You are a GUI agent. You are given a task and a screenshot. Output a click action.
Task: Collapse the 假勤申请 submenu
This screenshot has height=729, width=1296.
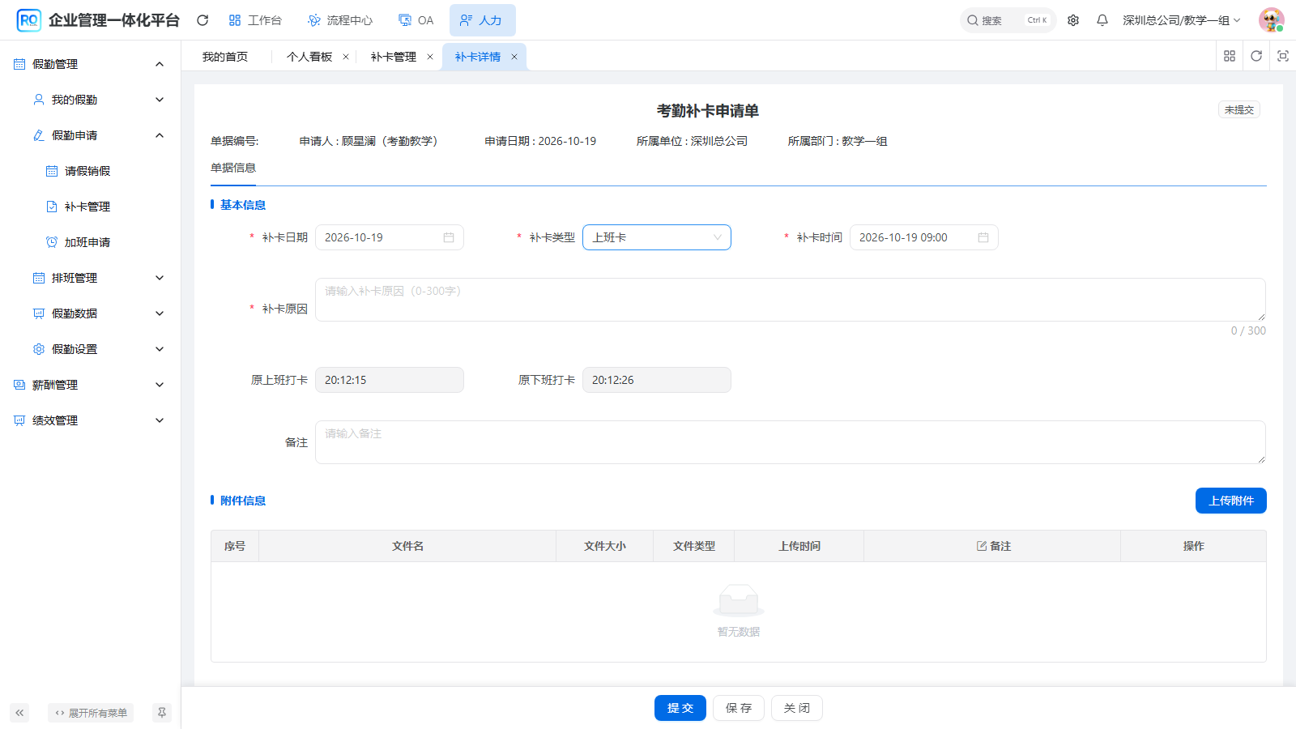point(90,135)
